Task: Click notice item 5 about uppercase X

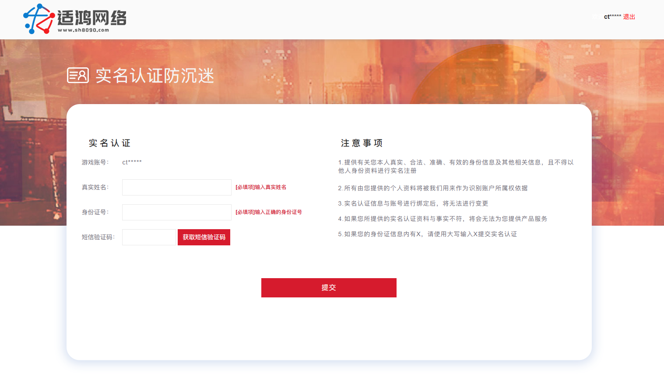Action: [427, 234]
